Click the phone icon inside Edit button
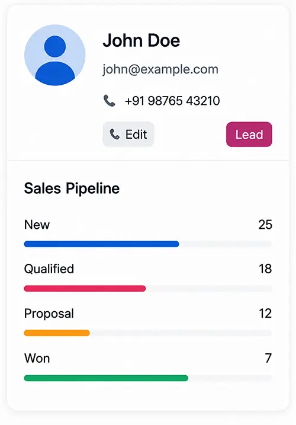Image resolution: width=296 pixels, height=425 pixels. (115, 134)
